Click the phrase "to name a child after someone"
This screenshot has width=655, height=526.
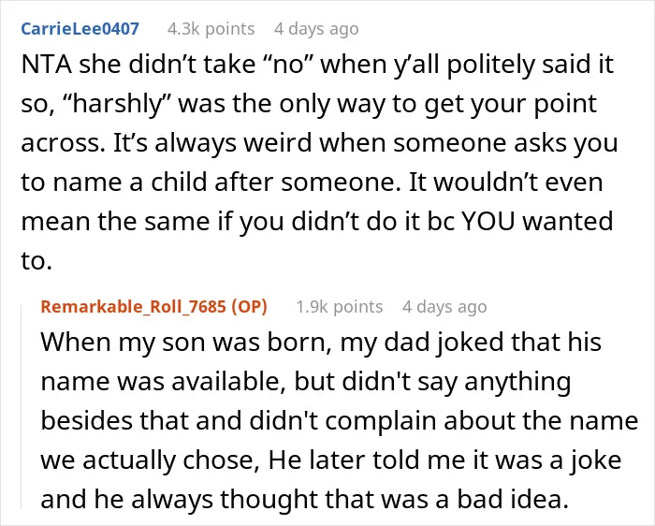click(211, 183)
